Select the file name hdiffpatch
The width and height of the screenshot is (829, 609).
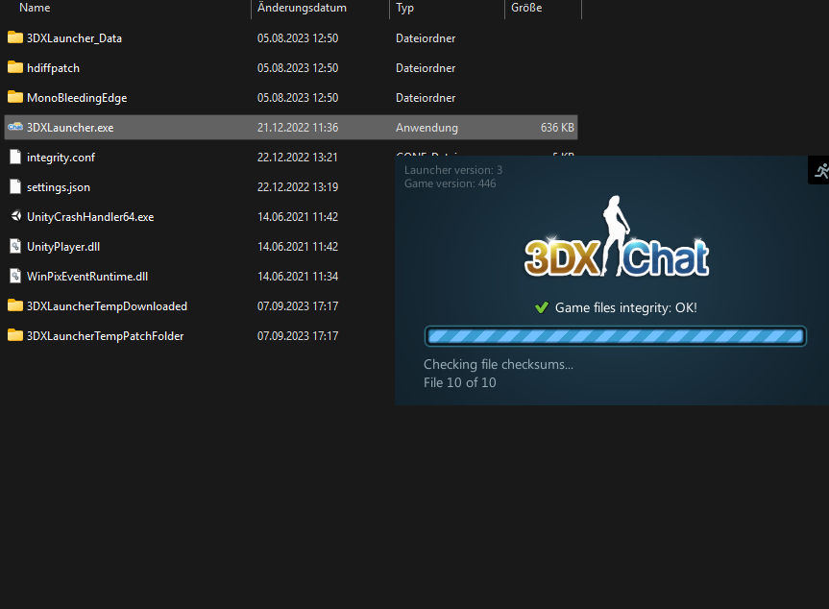pyautogui.click(x=54, y=68)
